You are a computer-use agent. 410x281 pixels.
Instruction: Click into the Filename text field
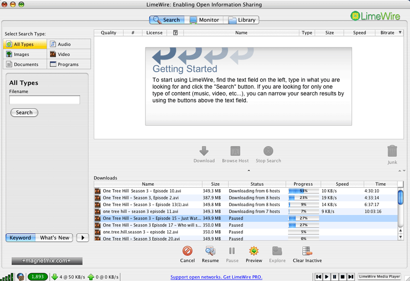[x=45, y=99]
